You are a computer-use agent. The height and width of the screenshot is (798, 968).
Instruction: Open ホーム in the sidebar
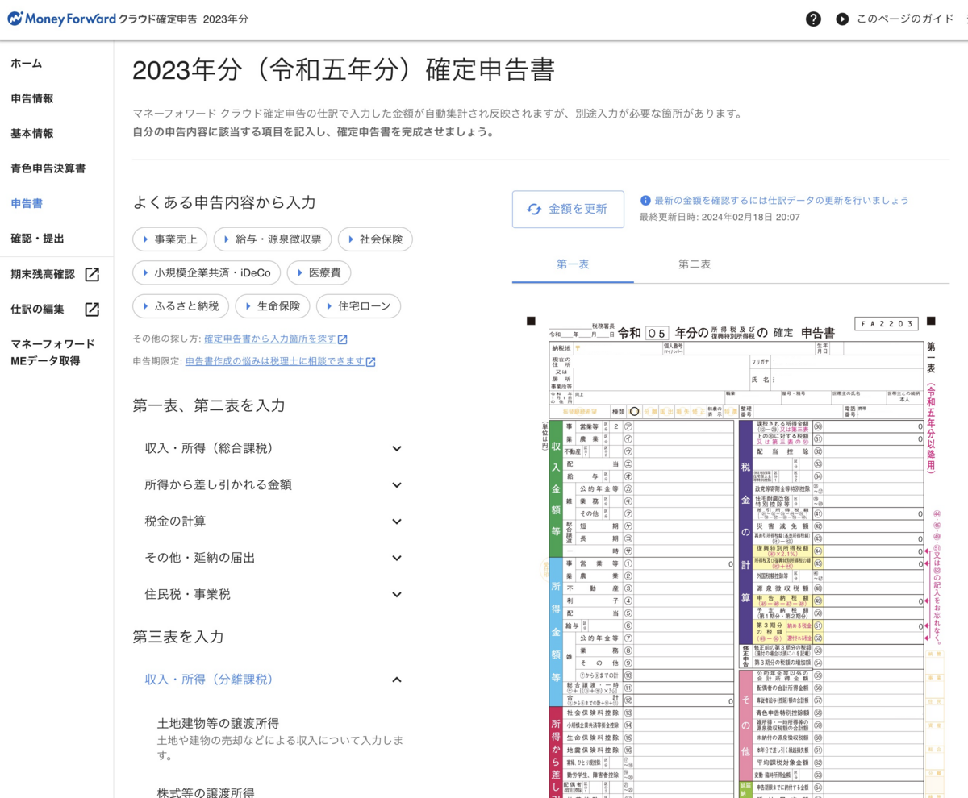(27, 64)
